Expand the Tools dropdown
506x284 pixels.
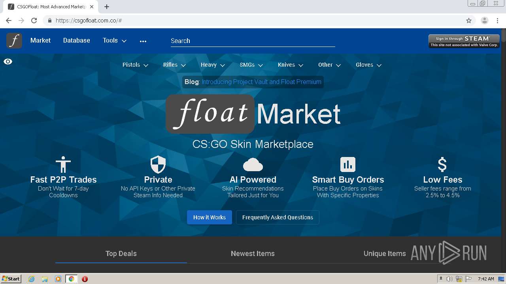(x=115, y=41)
